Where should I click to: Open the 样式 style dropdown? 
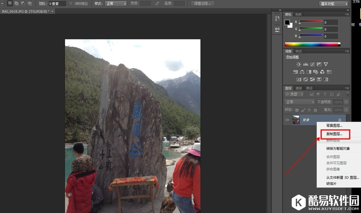(116, 3)
